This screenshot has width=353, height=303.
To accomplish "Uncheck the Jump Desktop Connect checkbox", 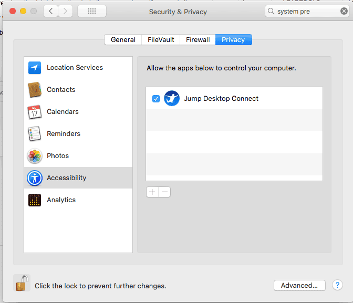I will (x=156, y=99).
